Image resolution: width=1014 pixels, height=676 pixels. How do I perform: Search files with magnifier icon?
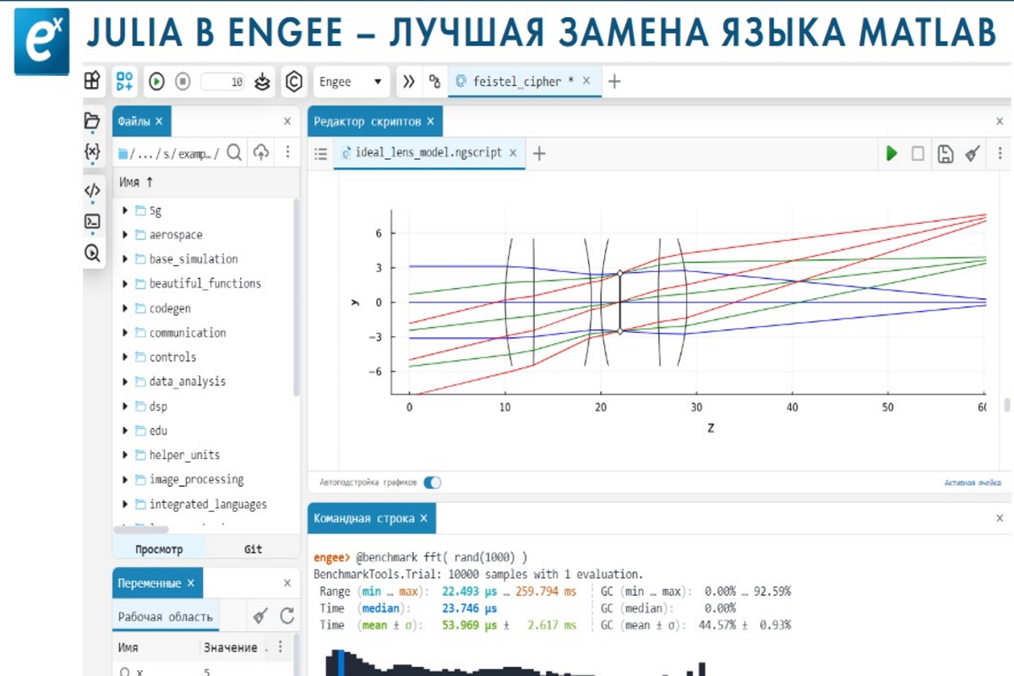235,152
